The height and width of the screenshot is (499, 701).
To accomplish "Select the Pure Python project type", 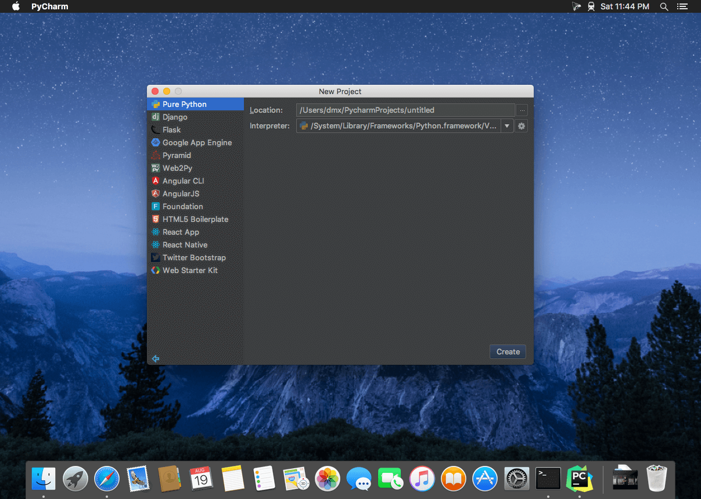I will tap(195, 104).
